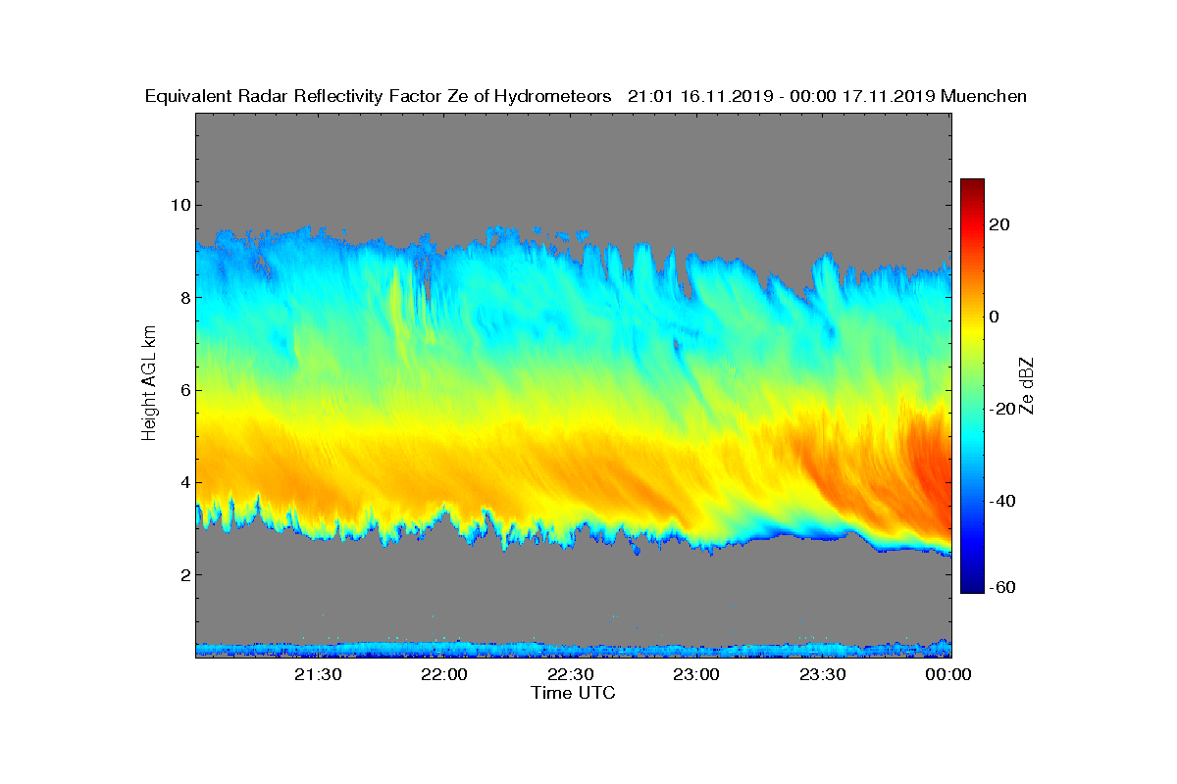Click the height tick label 10
Screen dimensions: 1177x784
[179, 205]
